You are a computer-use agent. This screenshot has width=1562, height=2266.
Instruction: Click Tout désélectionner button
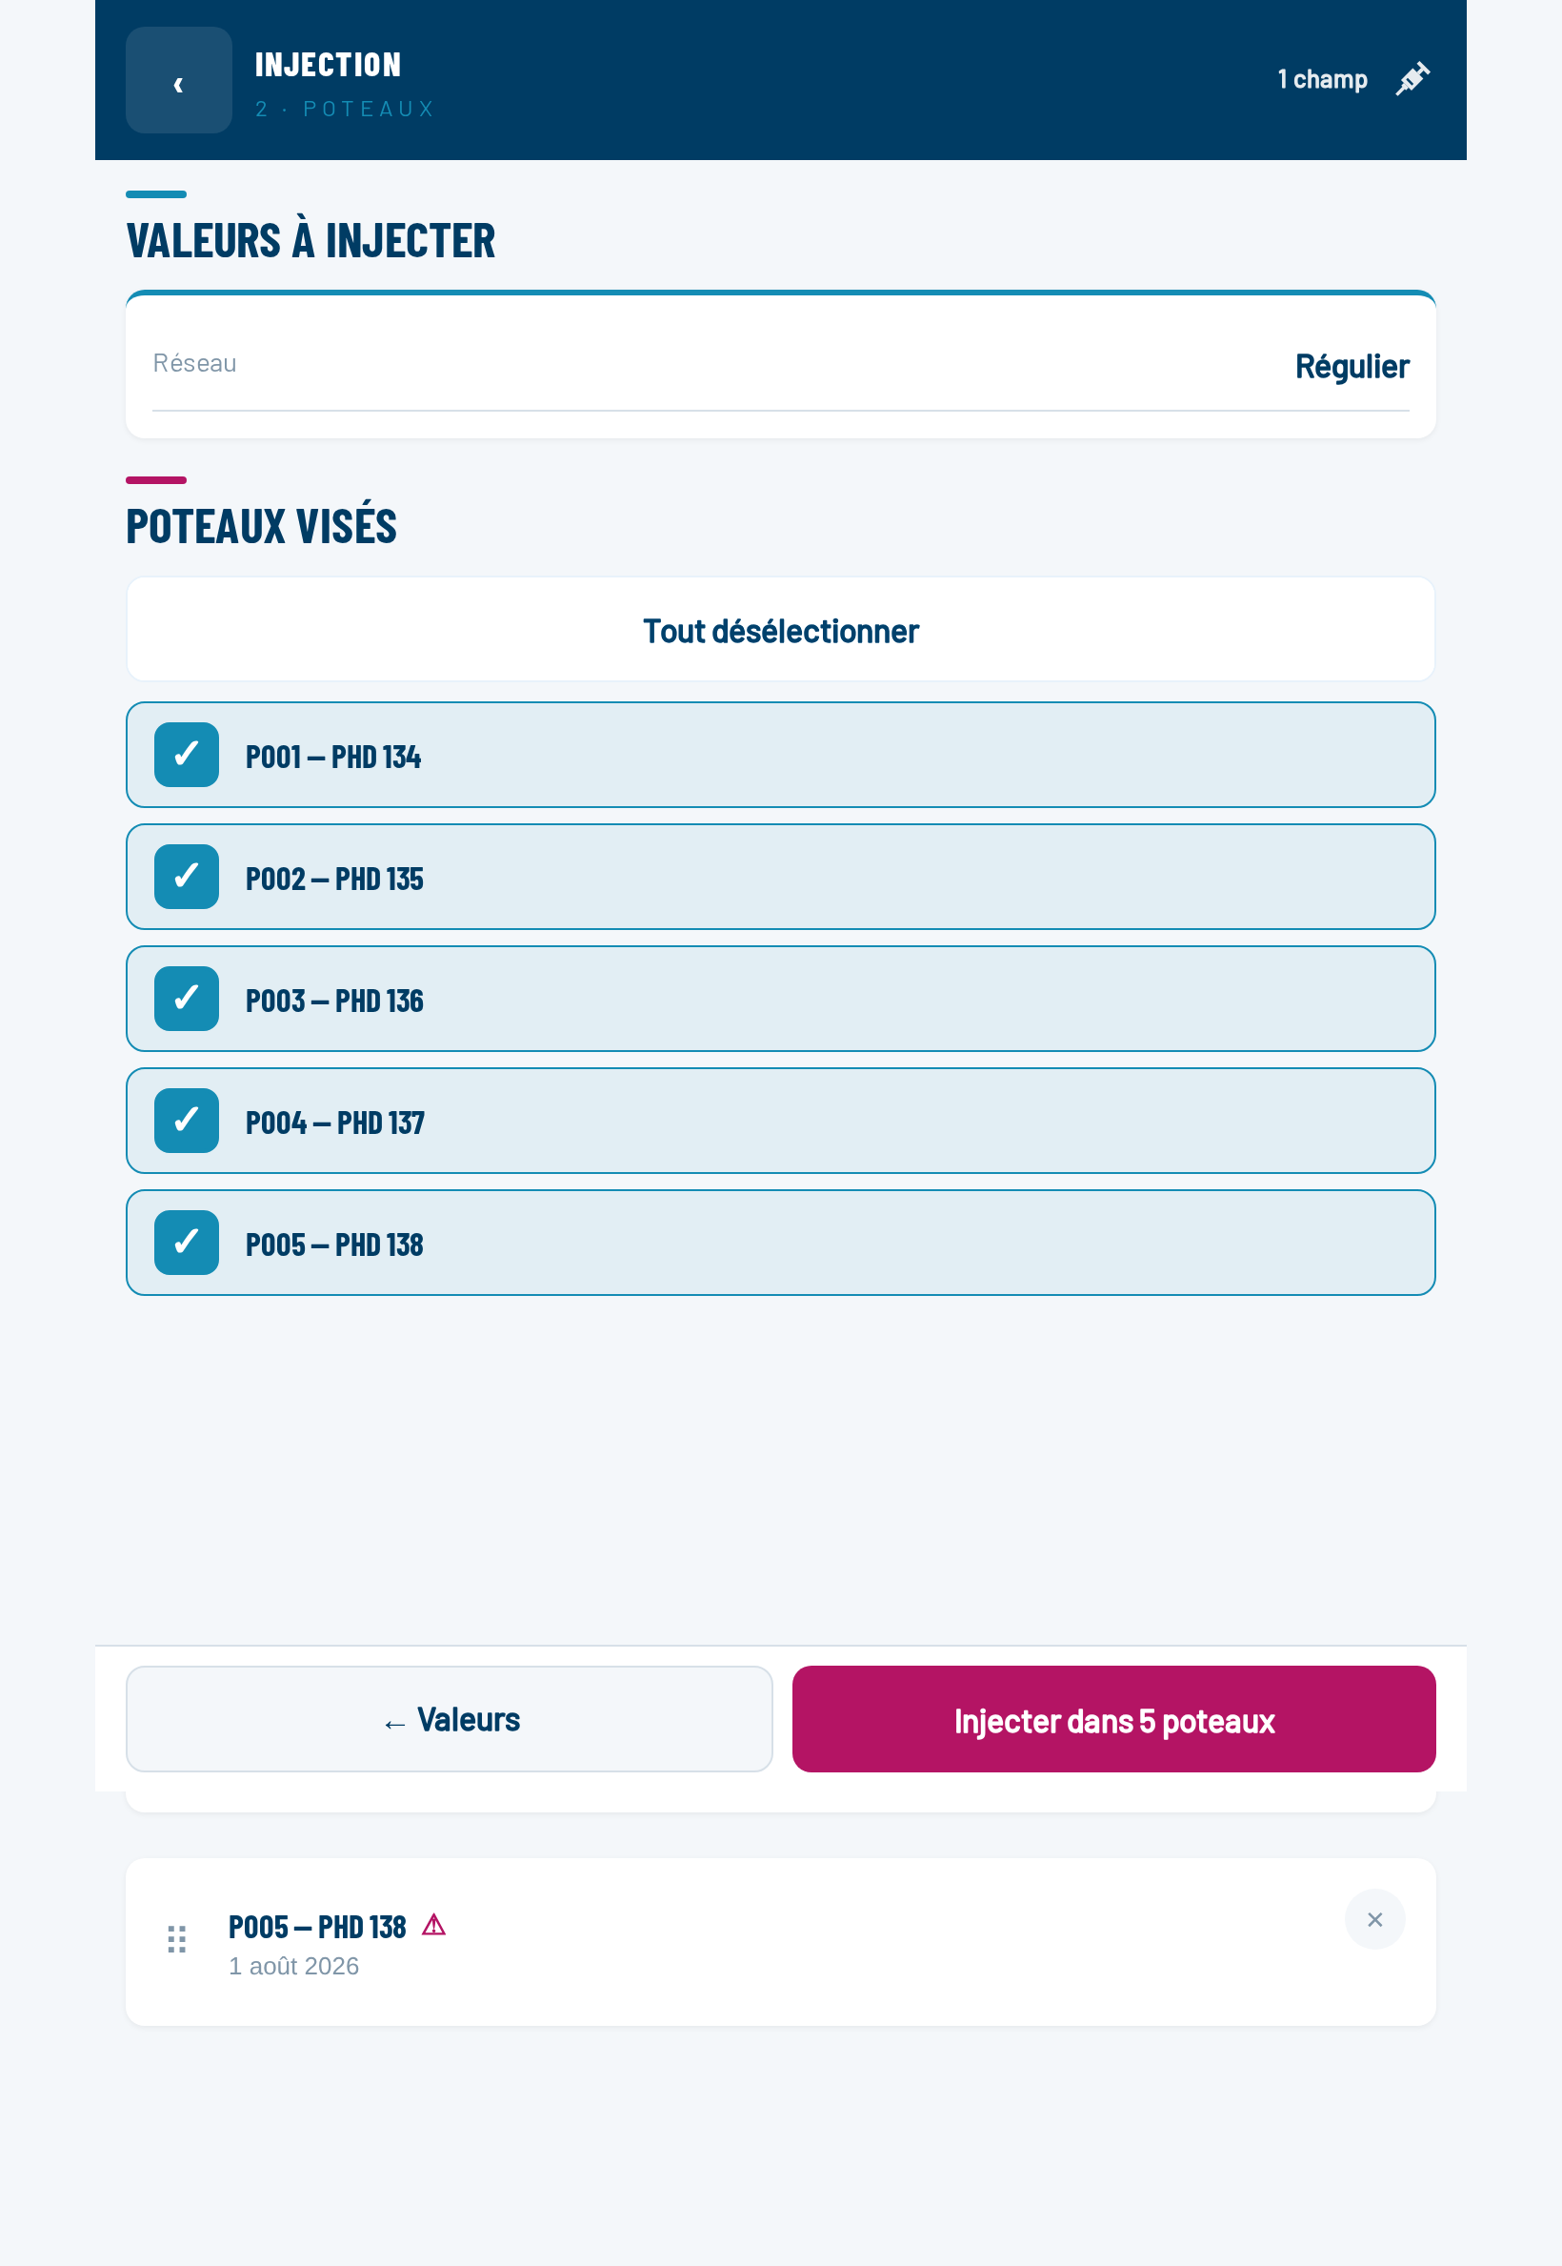pyautogui.click(x=781, y=630)
